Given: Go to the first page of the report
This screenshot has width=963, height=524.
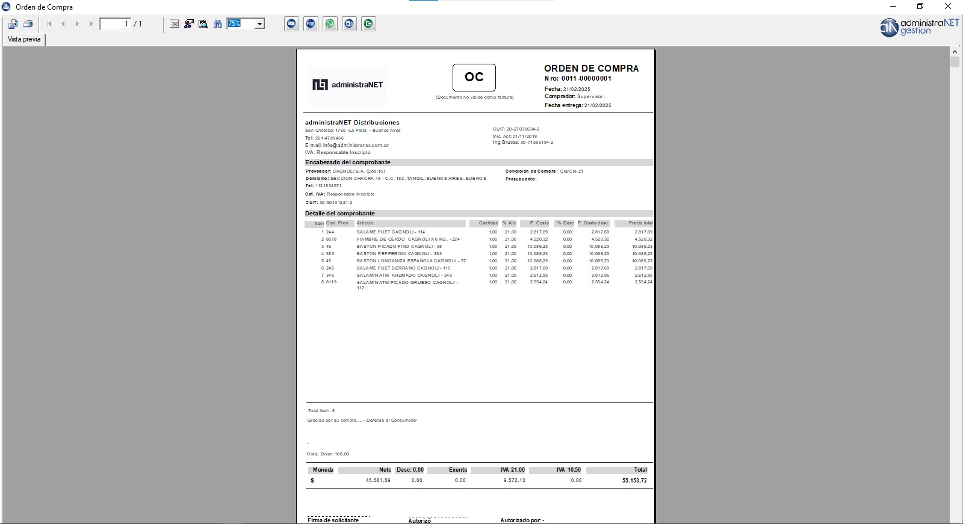Looking at the screenshot, I should [49, 24].
